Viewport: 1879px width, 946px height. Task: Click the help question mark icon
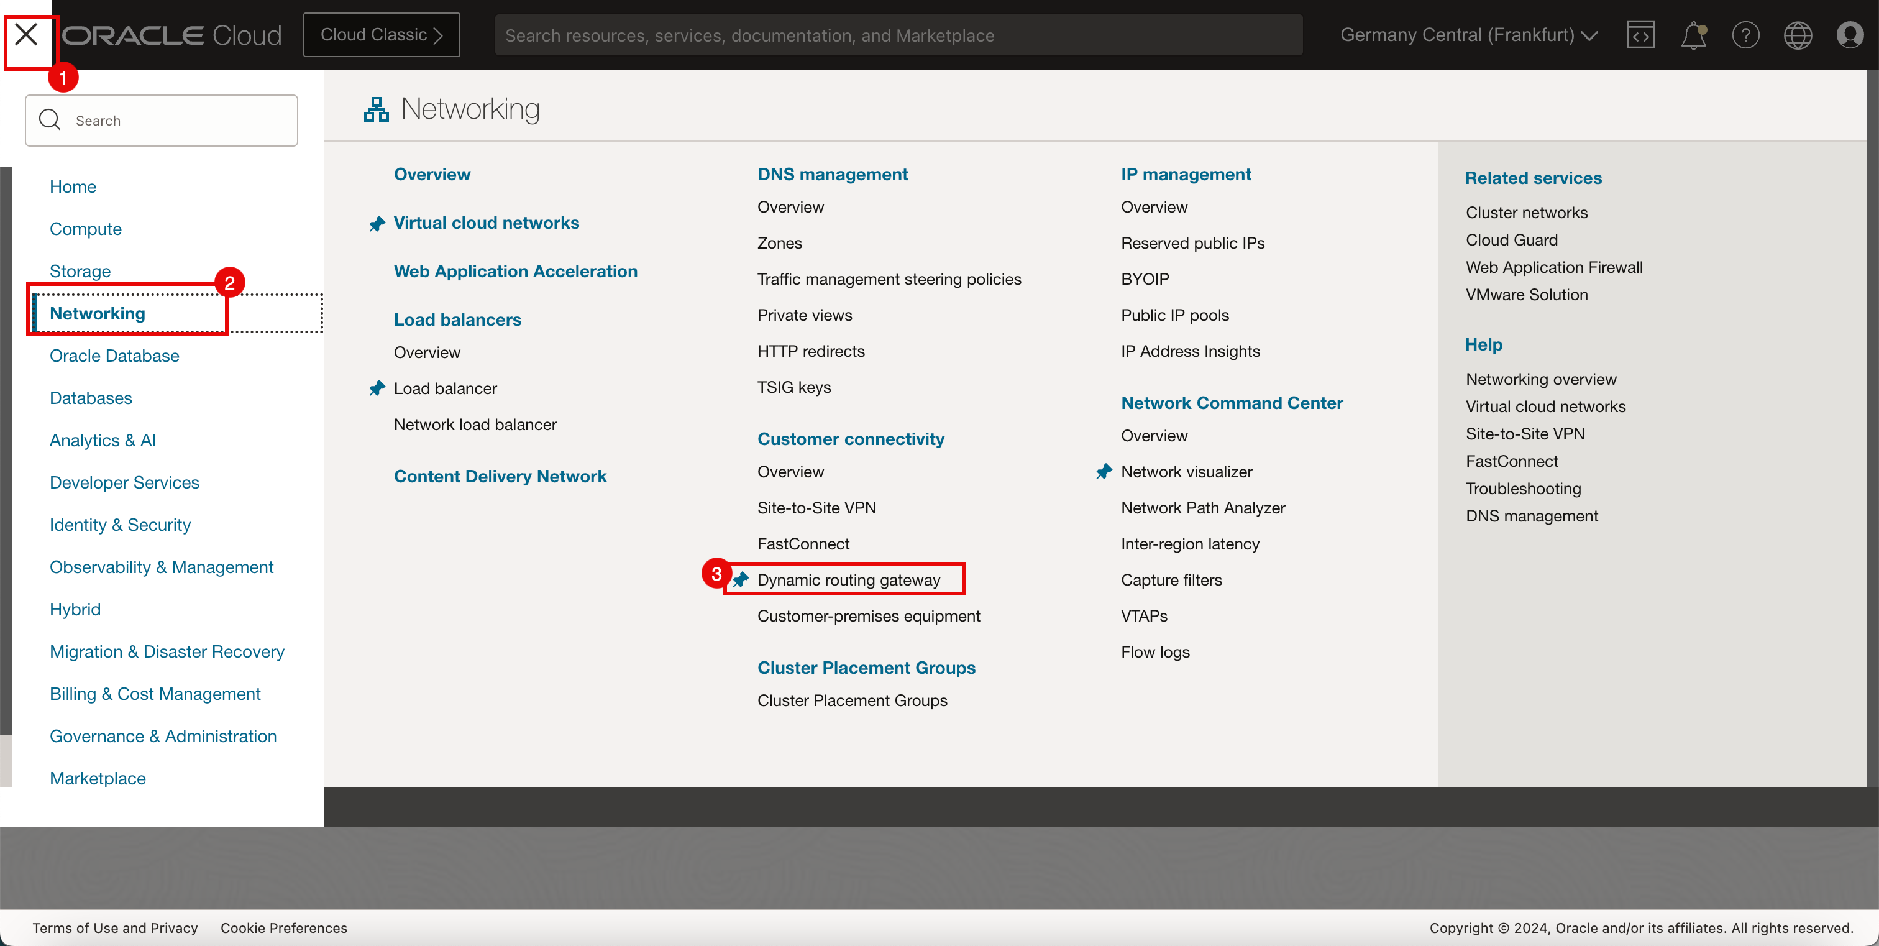1745,35
